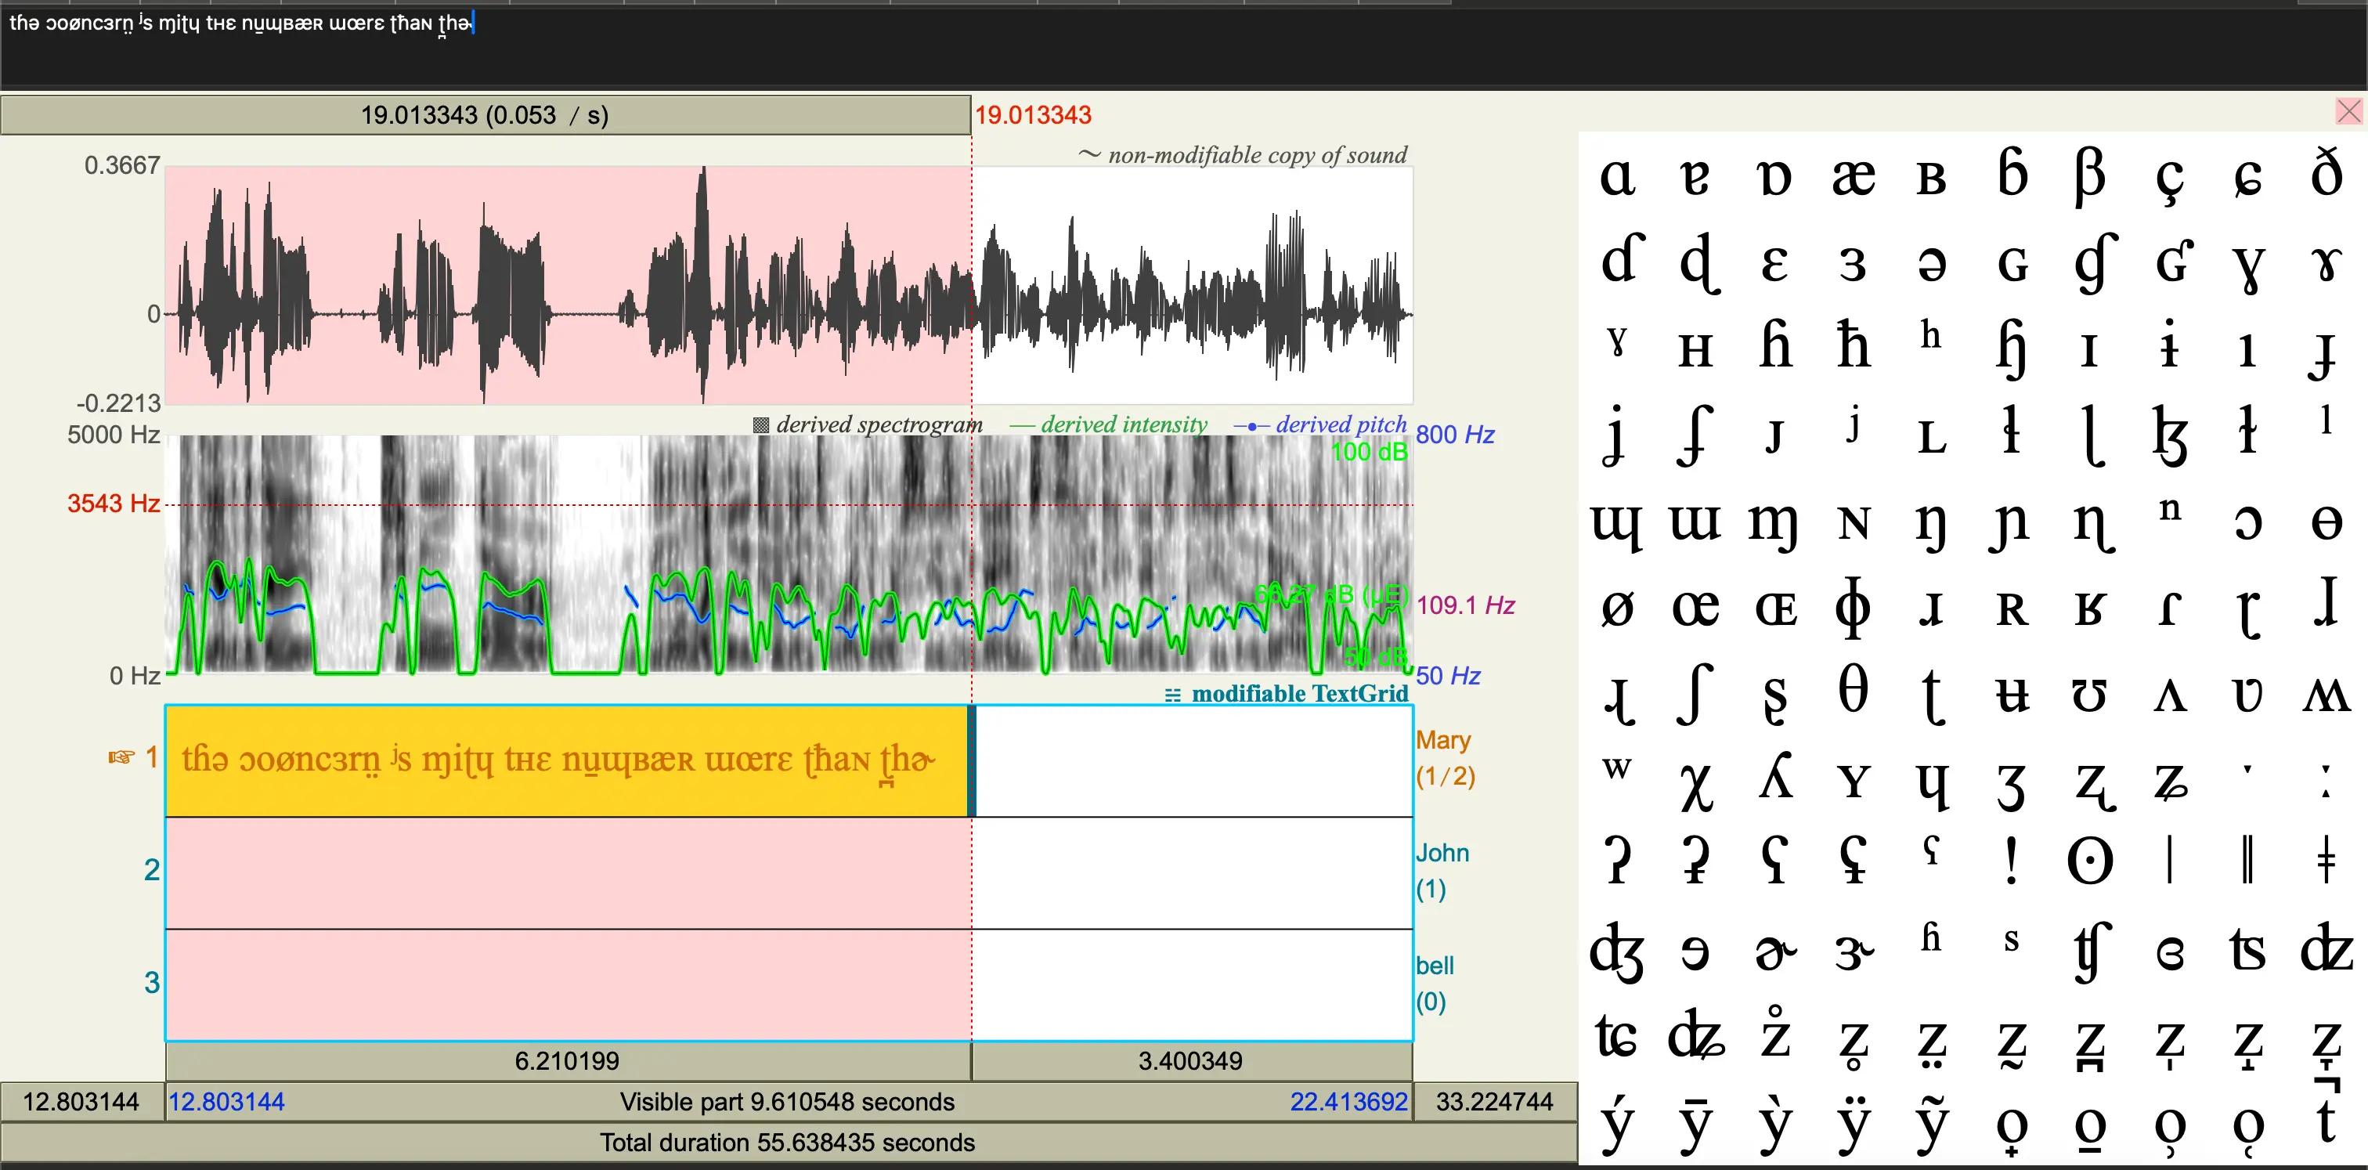Insert the esh ʃ symbol
The height and width of the screenshot is (1170, 2368).
[x=1696, y=694]
